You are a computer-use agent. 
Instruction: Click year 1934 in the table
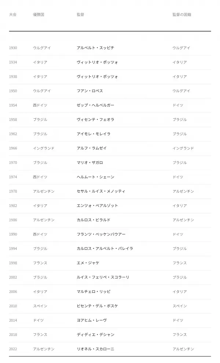click(x=13, y=62)
